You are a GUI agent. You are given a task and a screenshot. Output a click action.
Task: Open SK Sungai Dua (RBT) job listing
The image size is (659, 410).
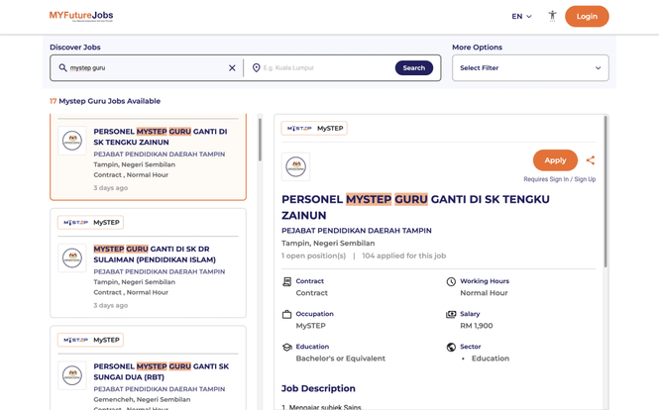161,371
